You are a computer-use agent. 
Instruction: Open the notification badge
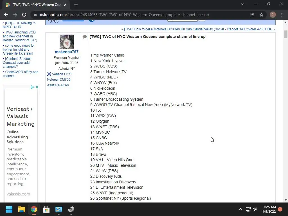click(x=280, y=209)
